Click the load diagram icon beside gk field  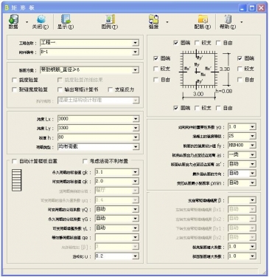16,180
